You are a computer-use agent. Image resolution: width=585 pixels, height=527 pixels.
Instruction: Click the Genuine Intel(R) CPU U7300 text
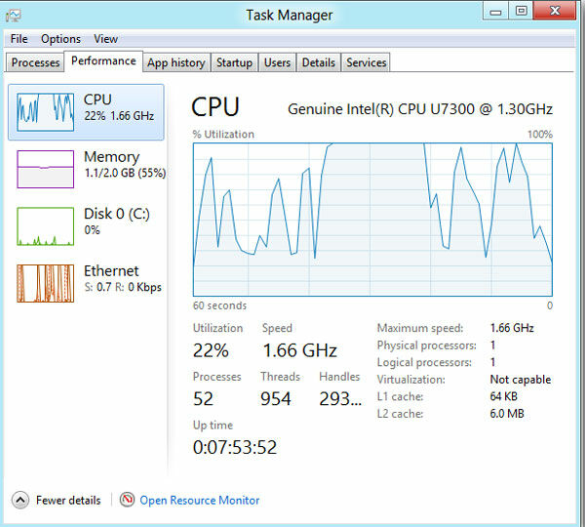tap(420, 109)
